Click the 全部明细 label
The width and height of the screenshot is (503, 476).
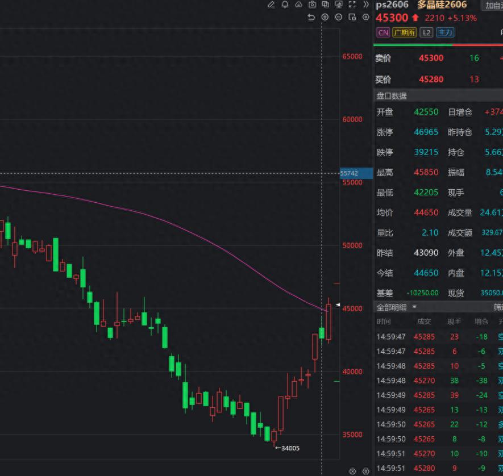(x=392, y=307)
